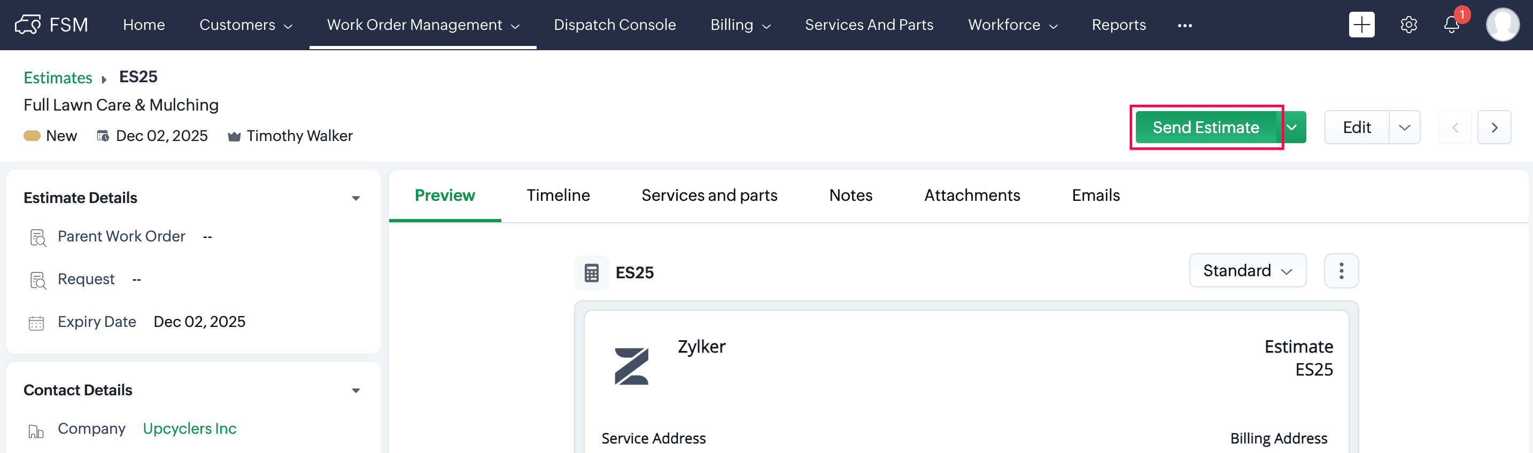Image resolution: width=1533 pixels, height=453 pixels.
Task: Open the Work Order Management menu
Action: (422, 25)
